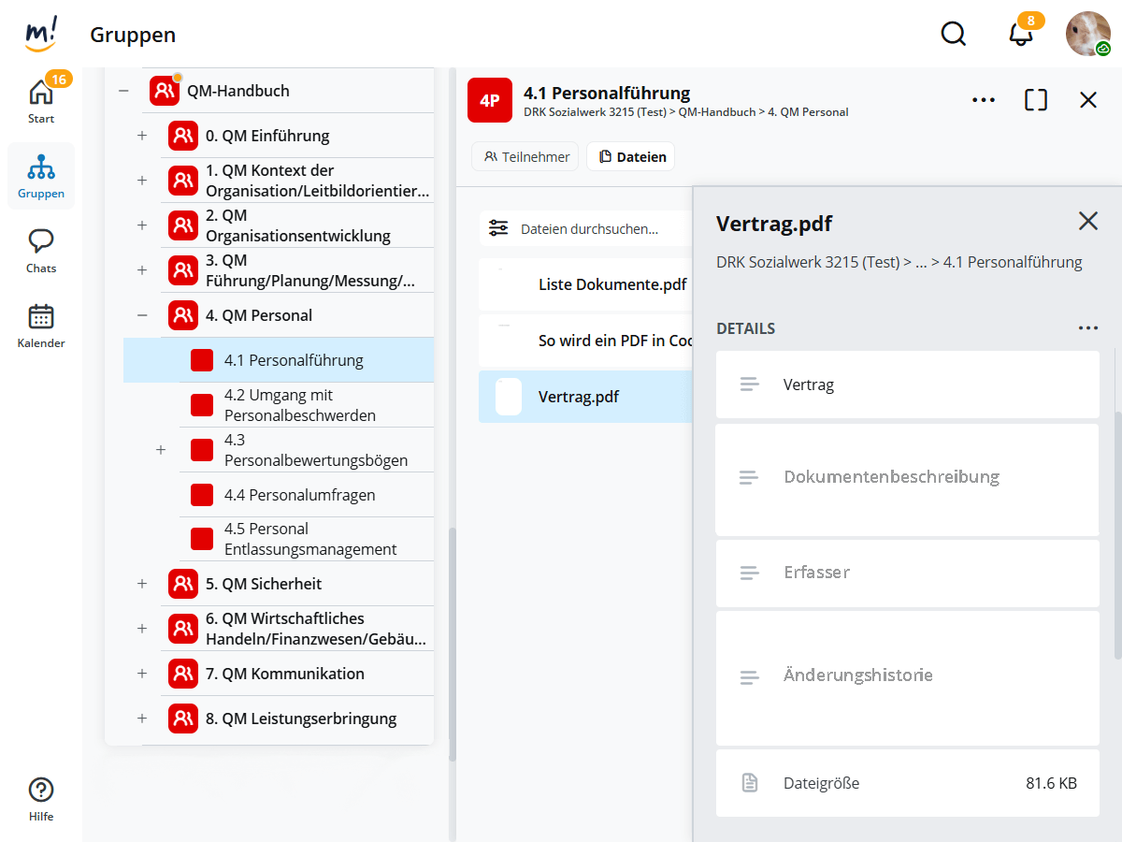Collapse the QM-Handbuch root node

click(x=123, y=91)
